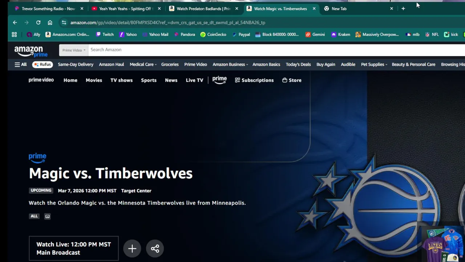Close the Trevor Something Radio tab
The height and width of the screenshot is (262, 465).
(x=82, y=8)
